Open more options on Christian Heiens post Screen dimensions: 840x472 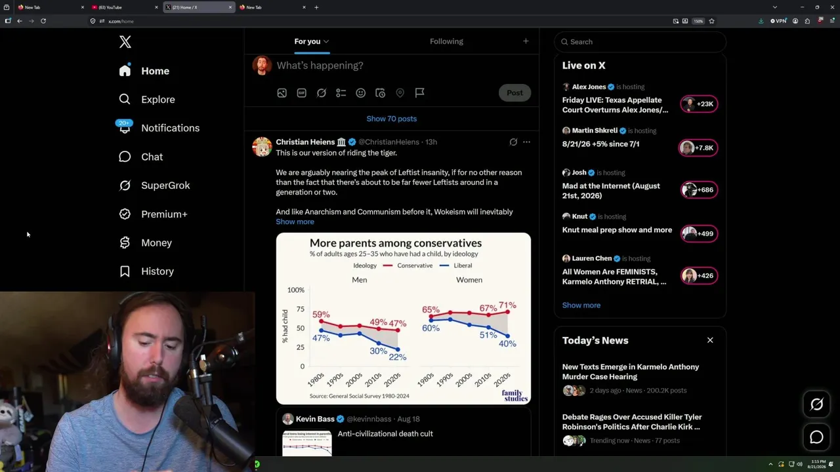526,142
